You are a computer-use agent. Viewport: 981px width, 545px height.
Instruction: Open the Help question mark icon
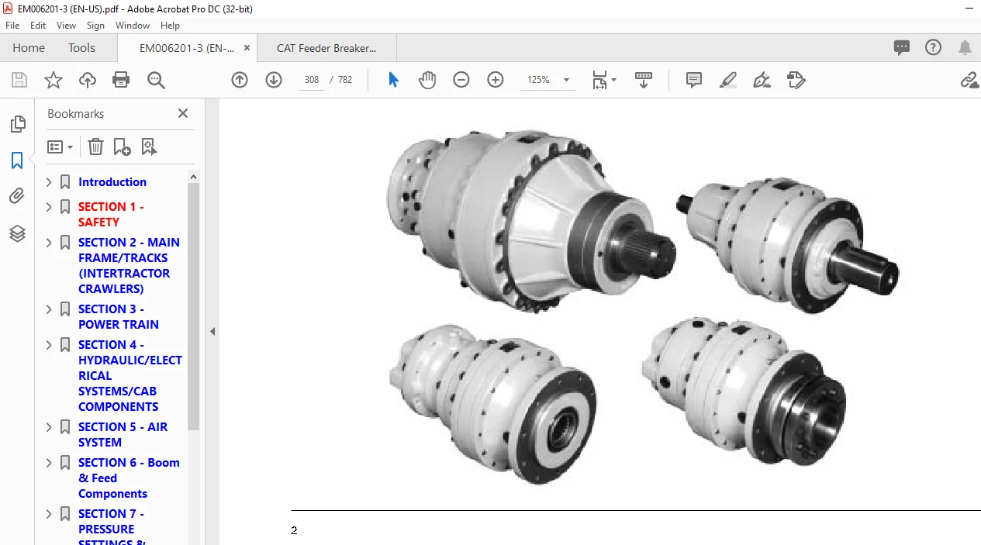934,48
